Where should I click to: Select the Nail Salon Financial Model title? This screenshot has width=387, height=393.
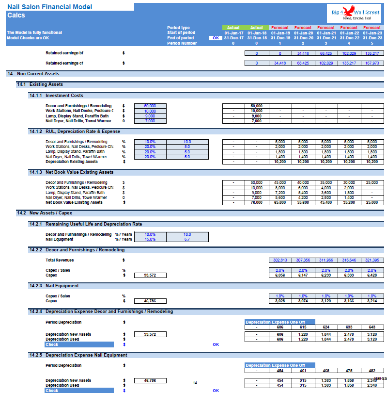pyautogui.click(x=49, y=7)
